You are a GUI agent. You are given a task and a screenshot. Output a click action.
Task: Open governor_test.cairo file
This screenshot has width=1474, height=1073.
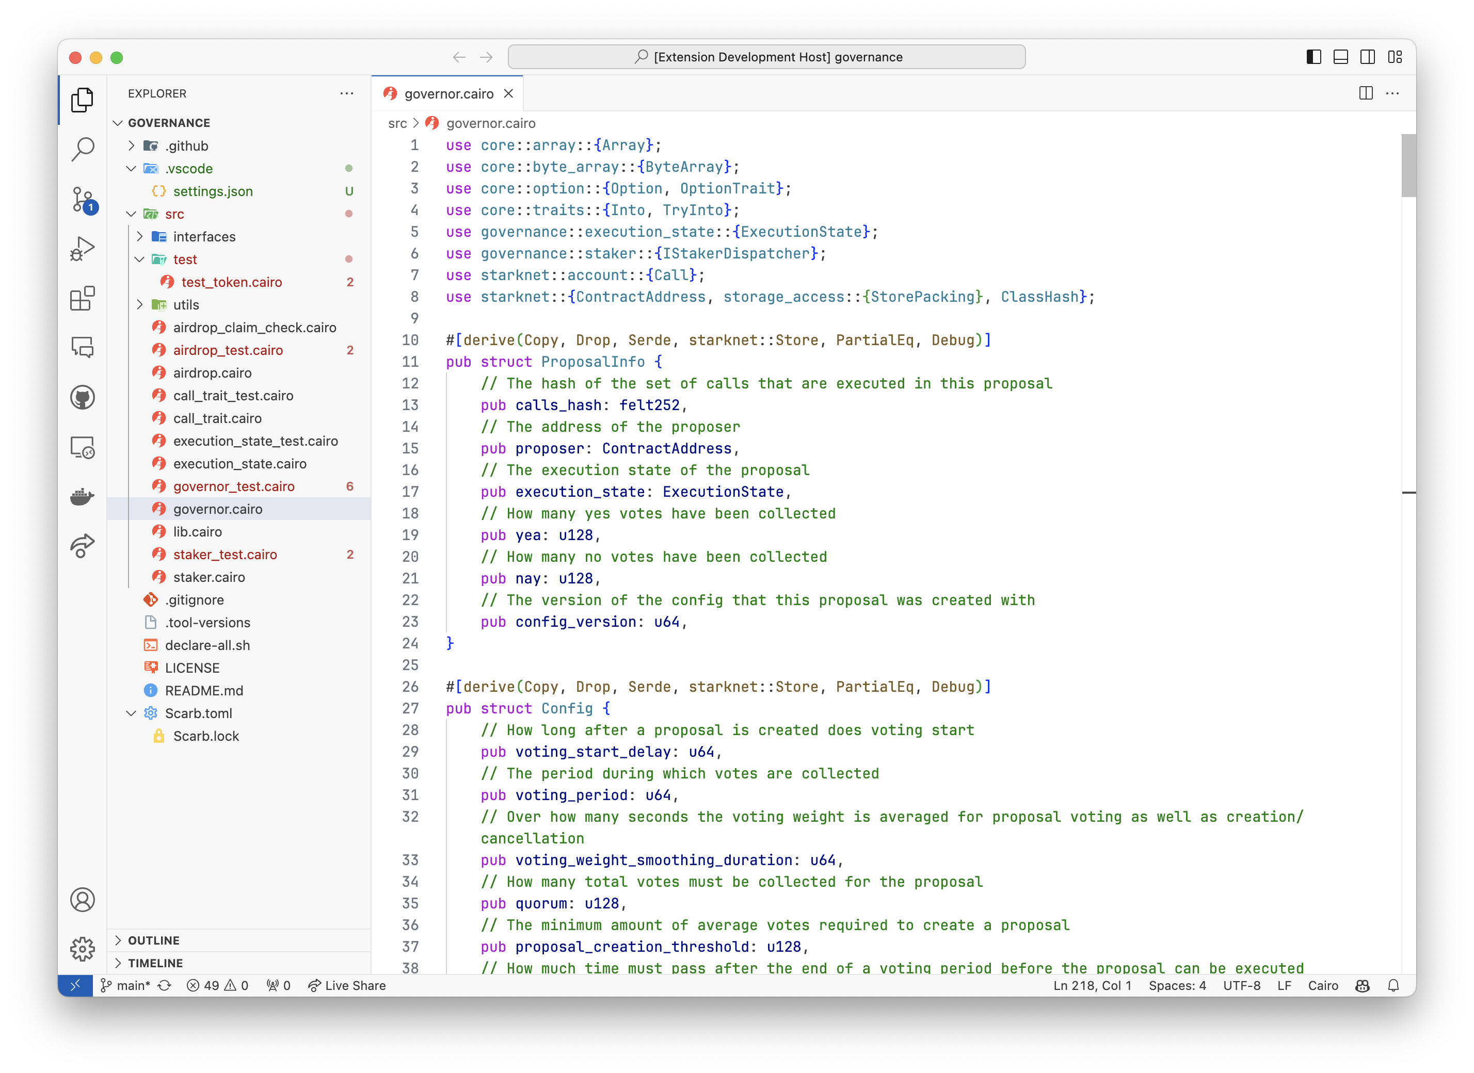pos(233,486)
